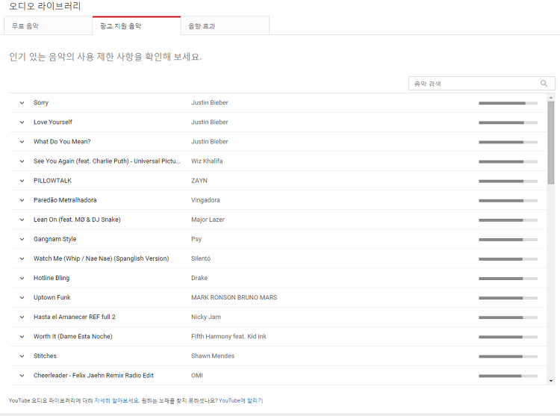Click the Sorry popularity bar

(508, 103)
